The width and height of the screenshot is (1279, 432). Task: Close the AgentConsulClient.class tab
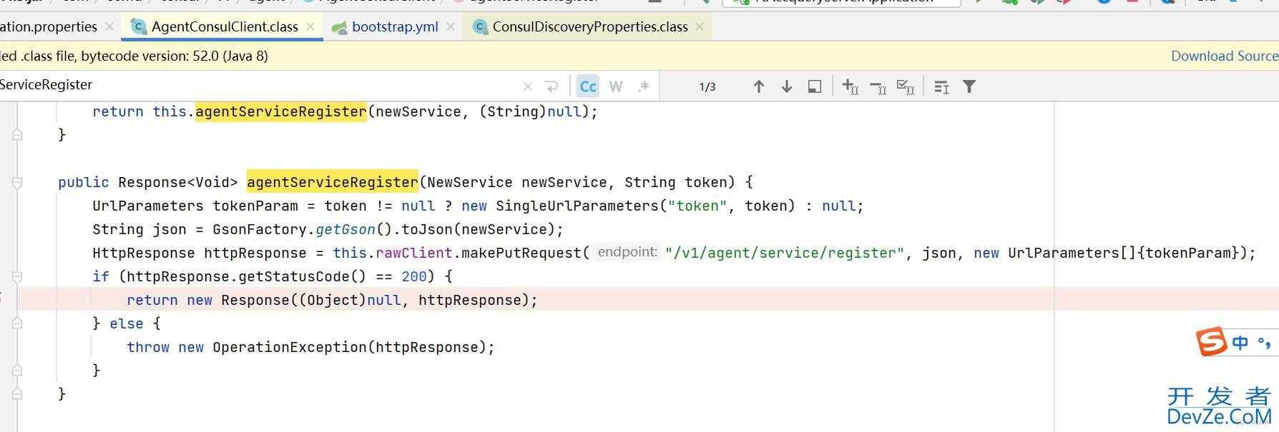coord(310,26)
